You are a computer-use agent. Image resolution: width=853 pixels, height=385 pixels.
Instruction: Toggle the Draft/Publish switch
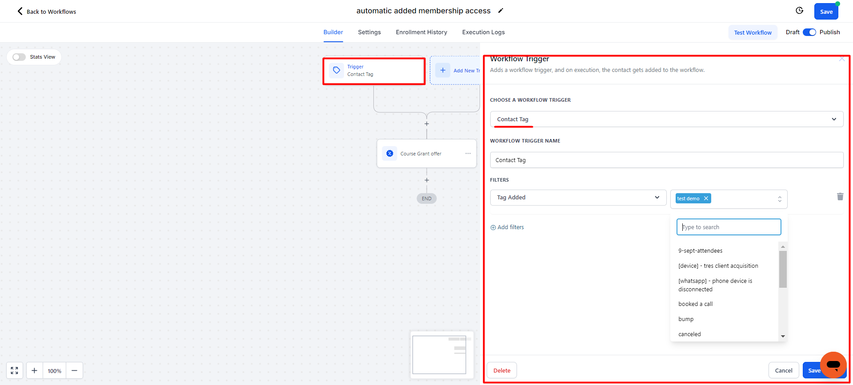(809, 32)
